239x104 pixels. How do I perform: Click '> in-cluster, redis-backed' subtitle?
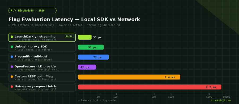click(33, 60)
